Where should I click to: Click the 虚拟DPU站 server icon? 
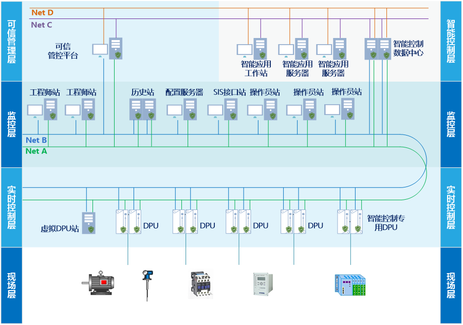89,223
